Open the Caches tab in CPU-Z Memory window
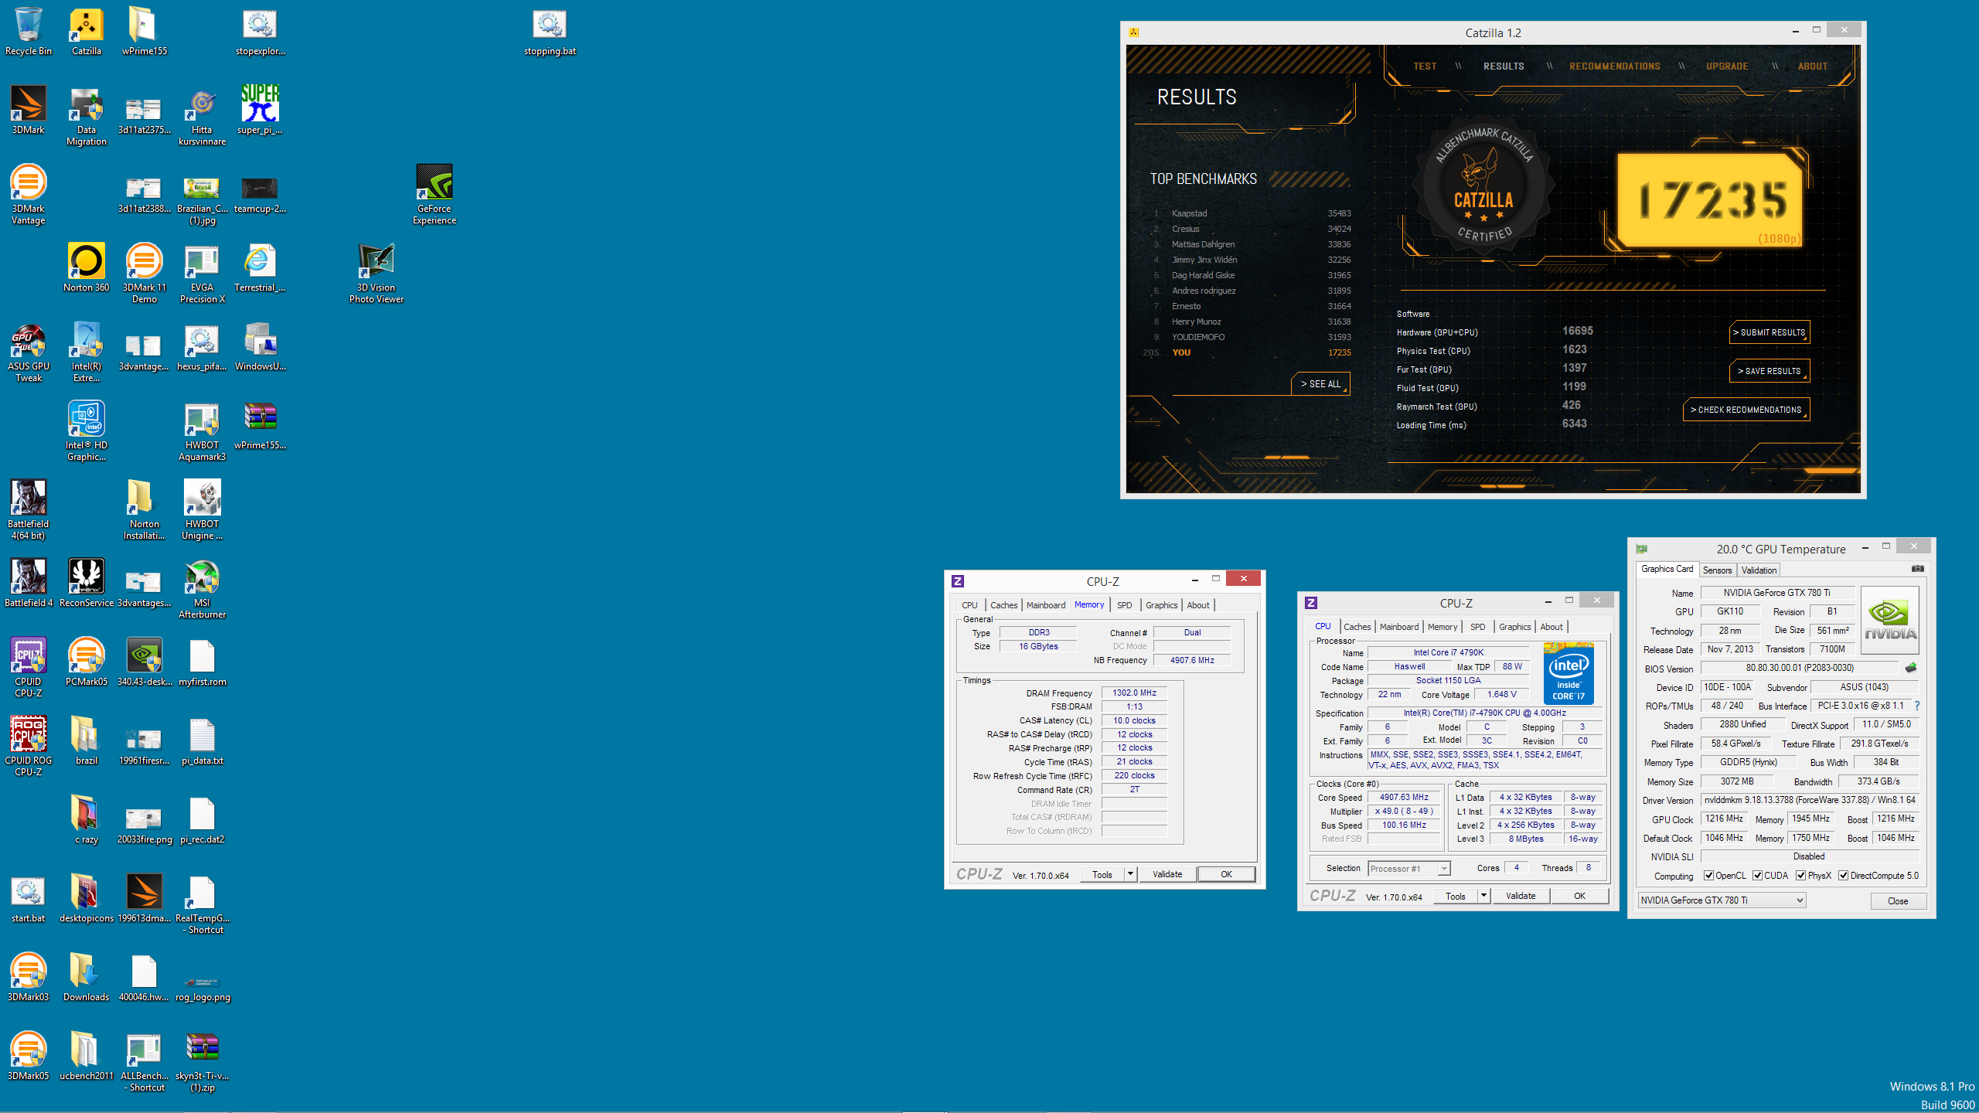This screenshot has width=1979, height=1113. tap(1004, 605)
